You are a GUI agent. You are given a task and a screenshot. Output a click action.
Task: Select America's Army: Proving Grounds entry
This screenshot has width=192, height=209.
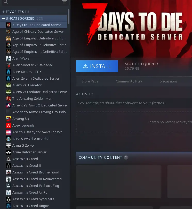(34, 112)
